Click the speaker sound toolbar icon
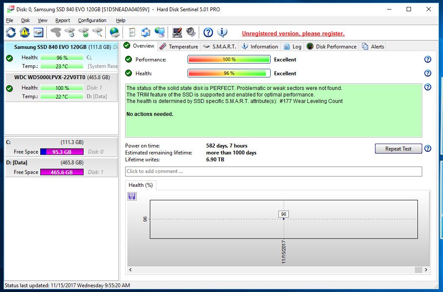Viewport: 443px width, 292px height. [191, 32]
